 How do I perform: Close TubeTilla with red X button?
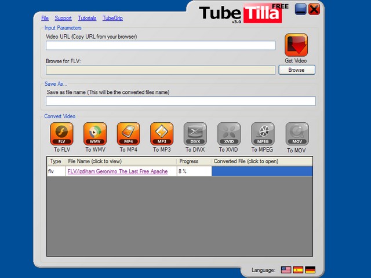pos(314,9)
